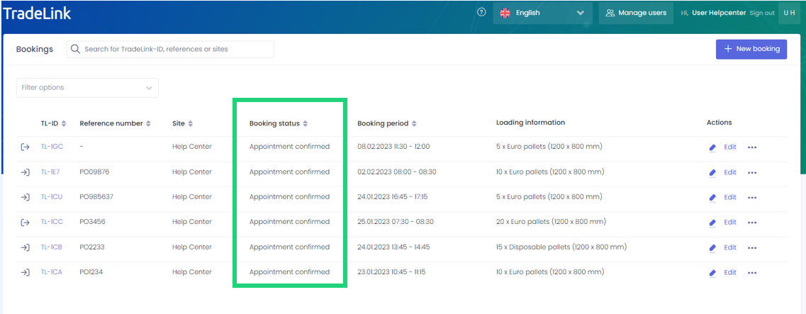Click the outbound arrow icon for TL-1GC
Viewport: 806px width, 314px height.
pos(25,147)
